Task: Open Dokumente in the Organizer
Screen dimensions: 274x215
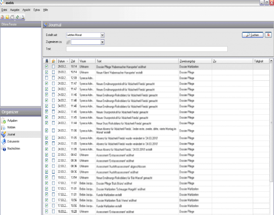Action: [x=13, y=142]
